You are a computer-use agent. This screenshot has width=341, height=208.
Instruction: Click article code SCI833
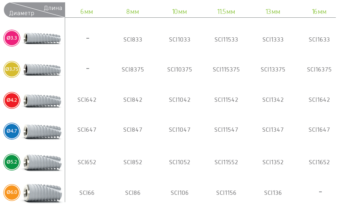pyautogui.click(x=132, y=40)
